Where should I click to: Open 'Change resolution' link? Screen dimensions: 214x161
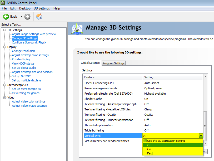tap(23, 51)
